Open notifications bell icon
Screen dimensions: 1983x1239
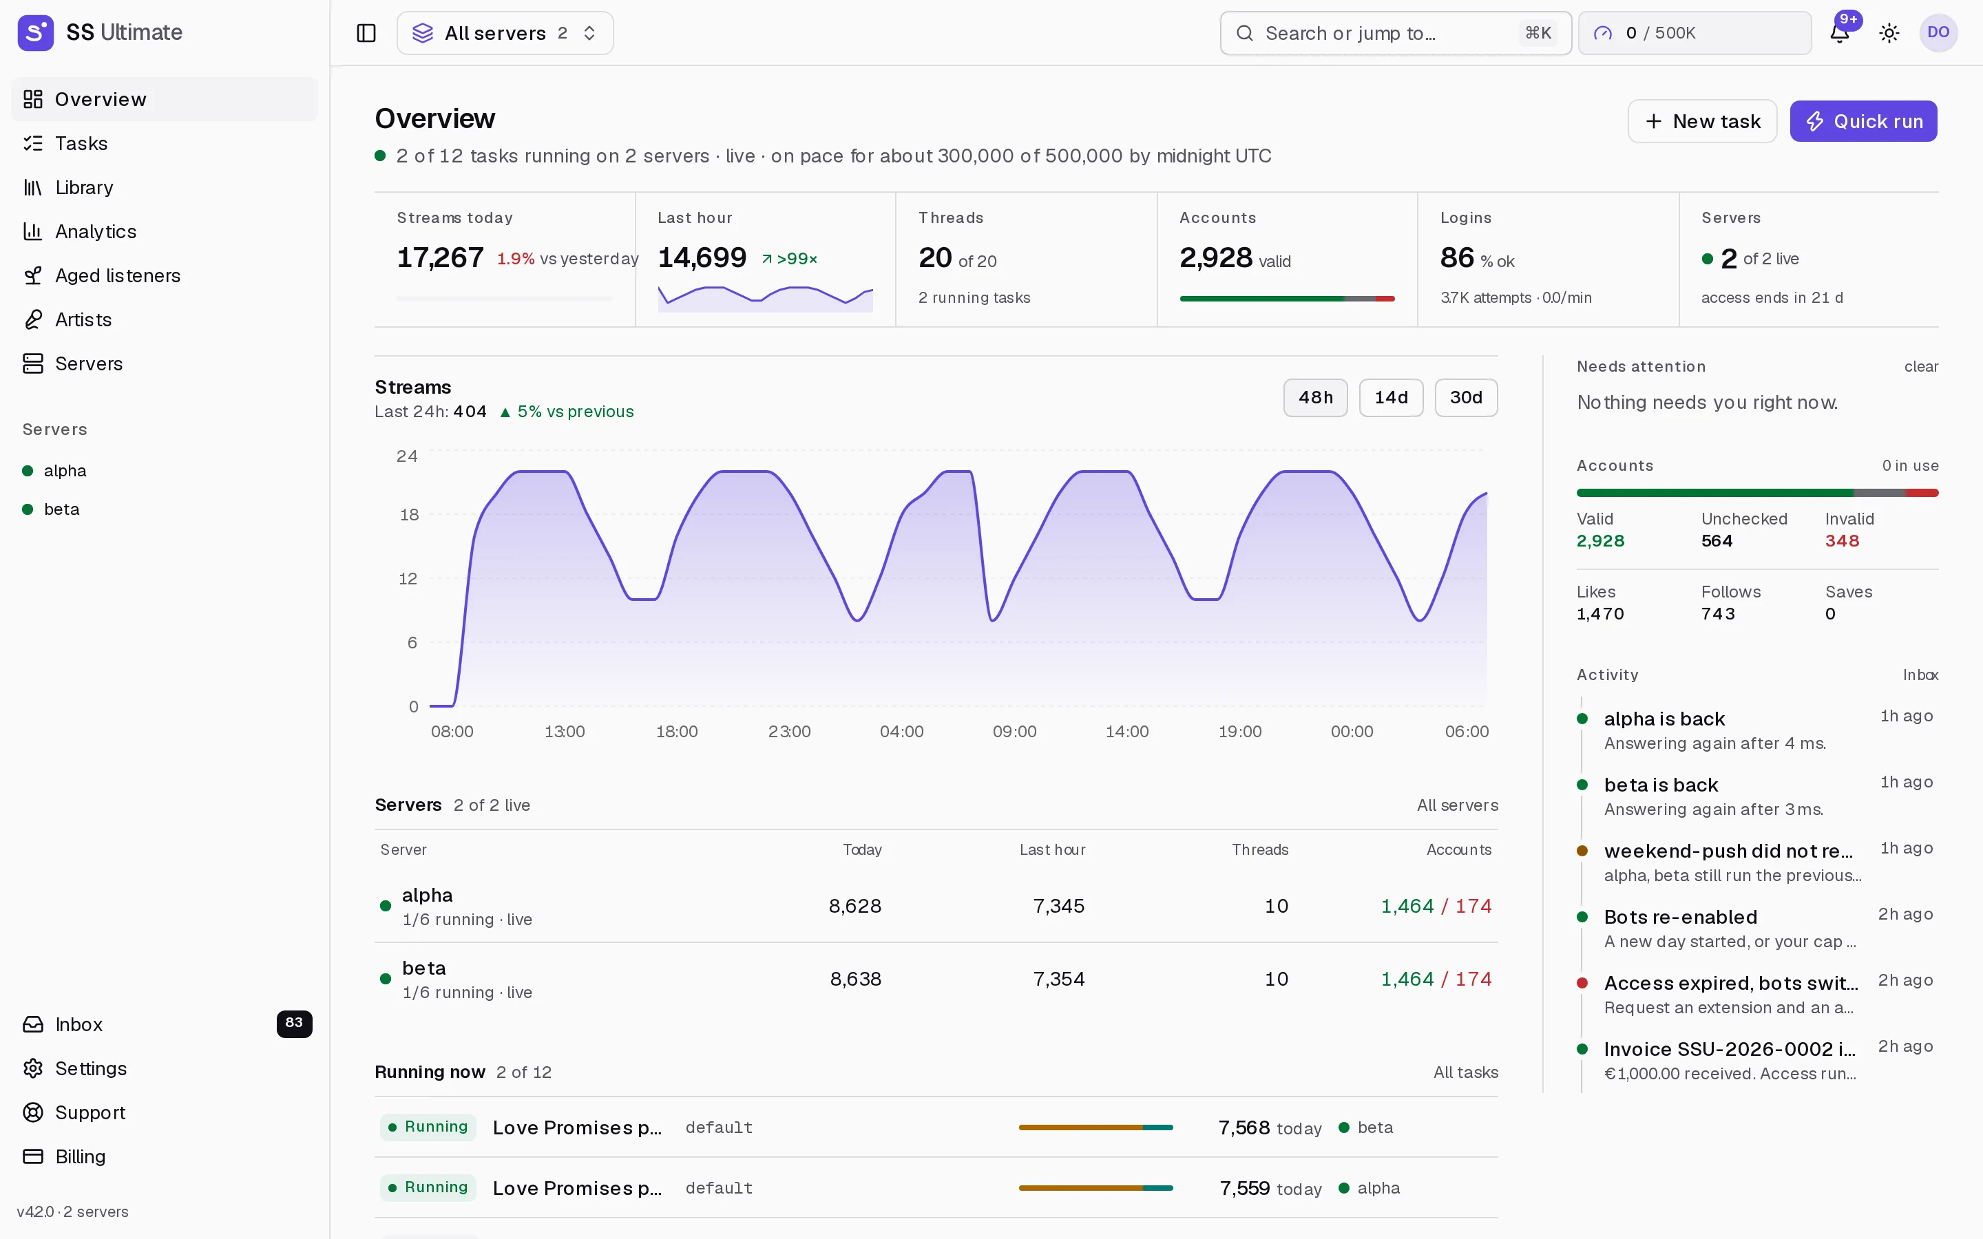1840,33
